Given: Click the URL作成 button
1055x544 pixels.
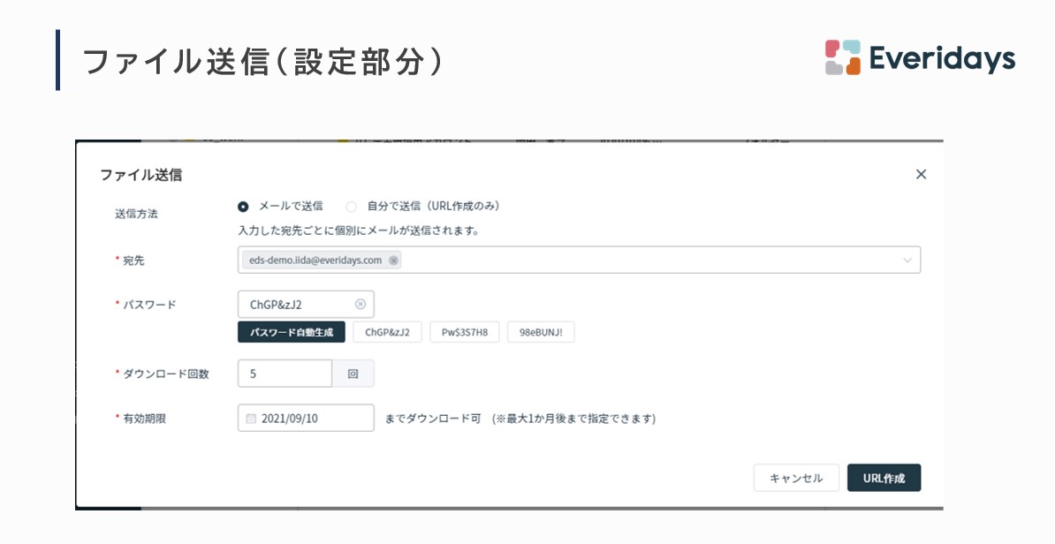Looking at the screenshot, I should coord(884,478).
